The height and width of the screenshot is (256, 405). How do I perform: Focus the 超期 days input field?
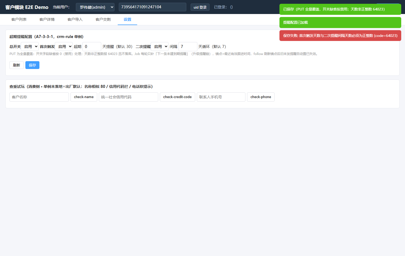tap(92, 47)
